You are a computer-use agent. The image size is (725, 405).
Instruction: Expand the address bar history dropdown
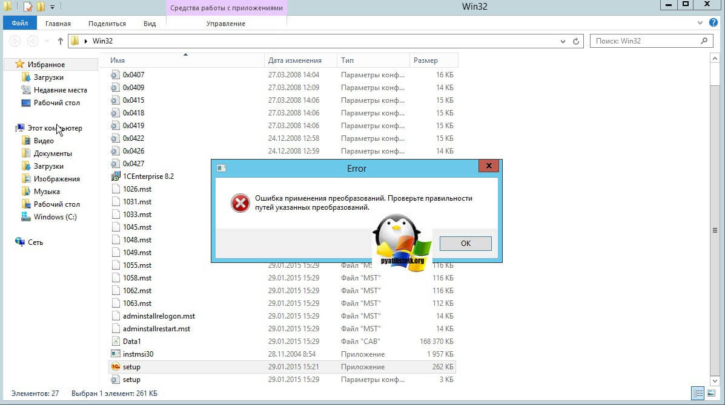pyautogui.click(x=562, y=41)
